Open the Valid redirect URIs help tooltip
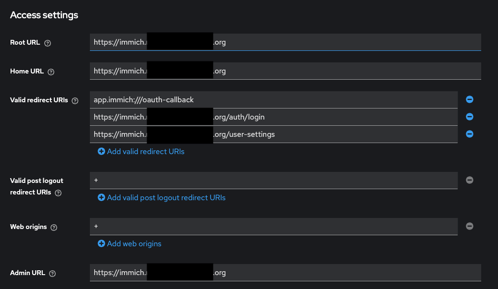 pos(75,101)
